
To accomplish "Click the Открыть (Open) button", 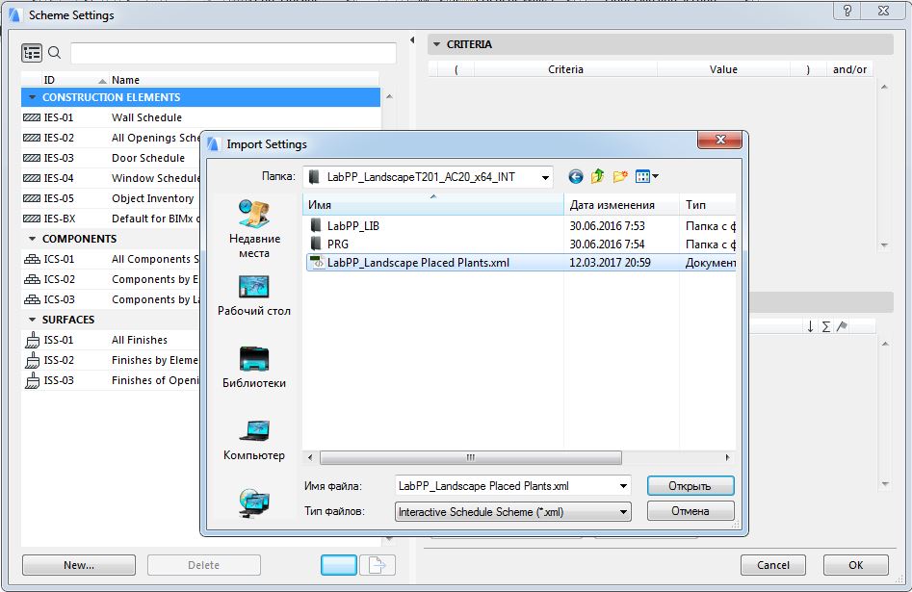I will coord(691,486).
